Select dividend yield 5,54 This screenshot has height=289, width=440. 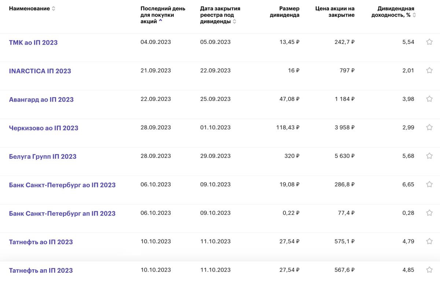point(408,42)
